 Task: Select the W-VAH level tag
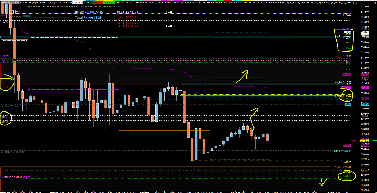[x=347, y=74]
